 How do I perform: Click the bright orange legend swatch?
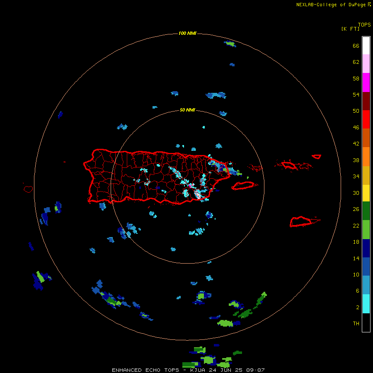point(366,157)
